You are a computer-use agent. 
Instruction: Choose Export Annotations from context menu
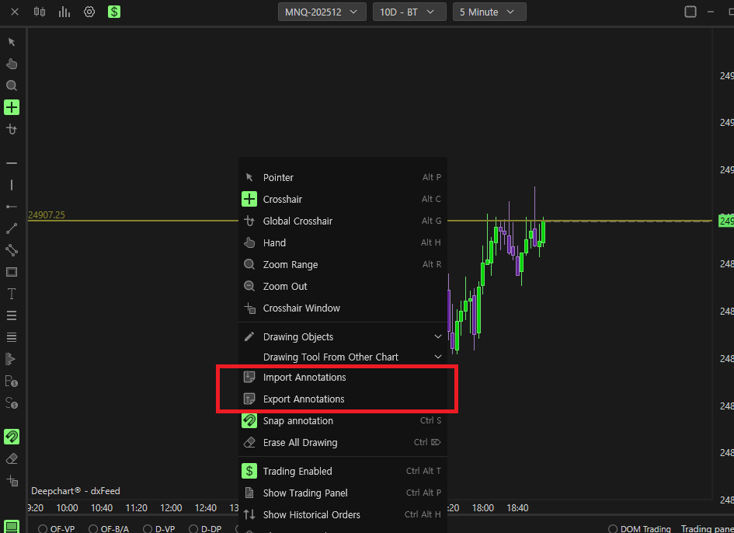pyautogui.click(x=343, y=399)
